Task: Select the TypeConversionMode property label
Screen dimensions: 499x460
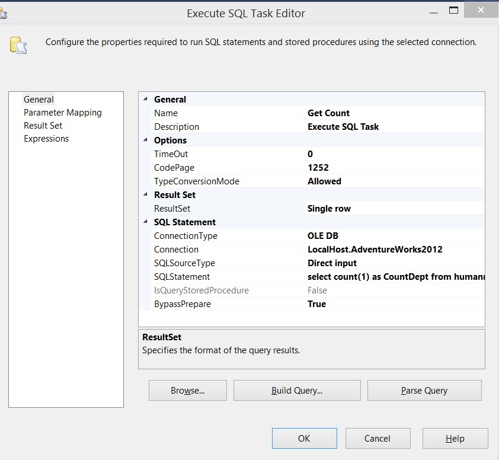Action: pos(197,181)
